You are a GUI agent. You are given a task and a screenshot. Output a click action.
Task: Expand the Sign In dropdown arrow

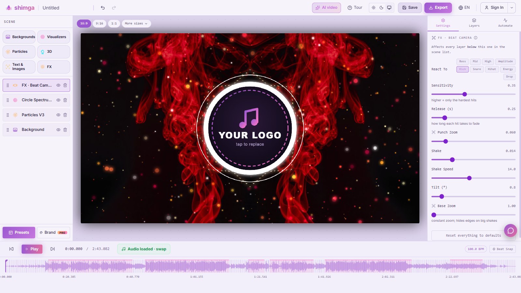(512, 8)
